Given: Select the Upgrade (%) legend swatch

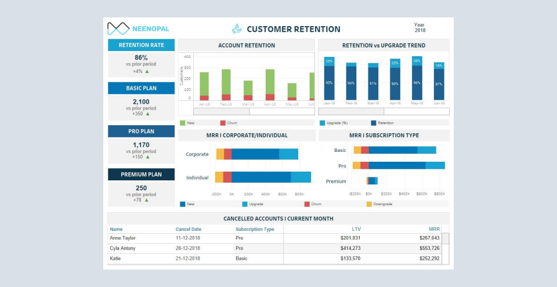Looking at the screenshot, I should tap(323, 123).
